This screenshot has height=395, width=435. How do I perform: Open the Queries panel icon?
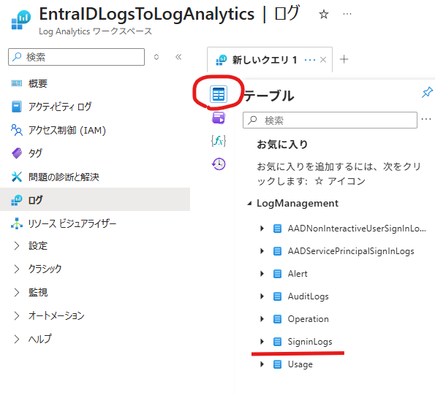(x=219, y=118)
